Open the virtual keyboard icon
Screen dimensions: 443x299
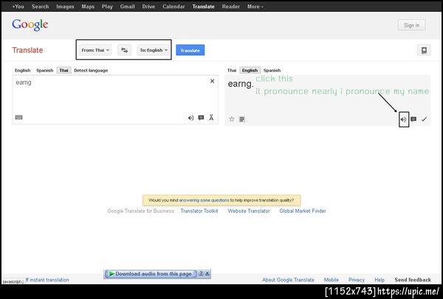[x=19, y=117]
